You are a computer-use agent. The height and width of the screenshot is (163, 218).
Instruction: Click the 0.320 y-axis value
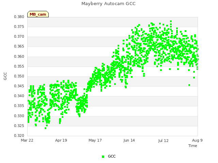pos(19,135)
